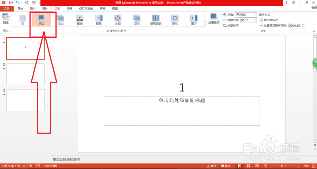This screenshot has height=169, width=317.
Task: Click the Redo icon in quick access toolbar
Action: 27,3
